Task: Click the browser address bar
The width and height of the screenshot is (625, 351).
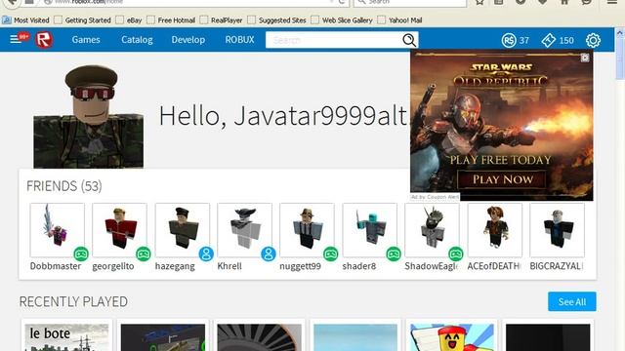Action: [x=191, y=2]
